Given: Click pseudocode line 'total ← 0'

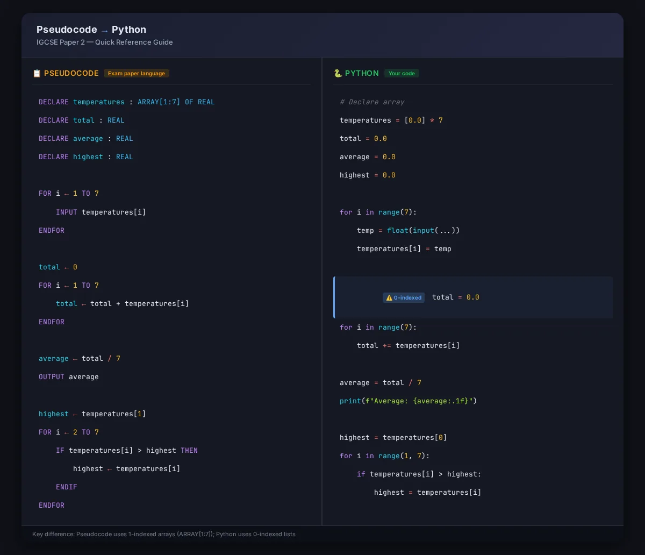Looking at the screenshot, I should pyautogui.click(x=58, y=267).
